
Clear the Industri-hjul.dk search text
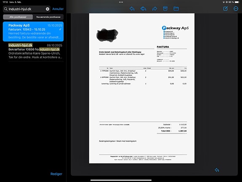(48, 9)
